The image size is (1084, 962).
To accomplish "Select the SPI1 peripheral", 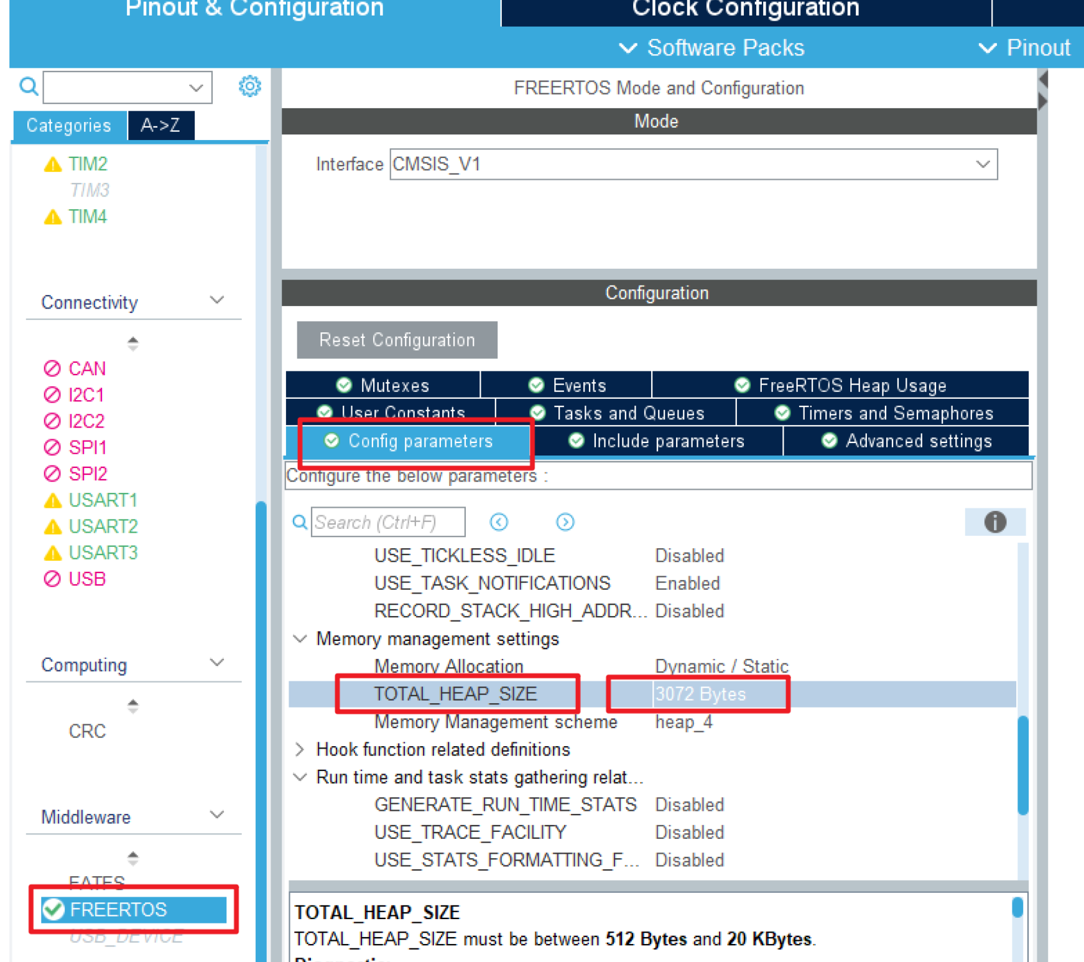I will click(75, 447).
